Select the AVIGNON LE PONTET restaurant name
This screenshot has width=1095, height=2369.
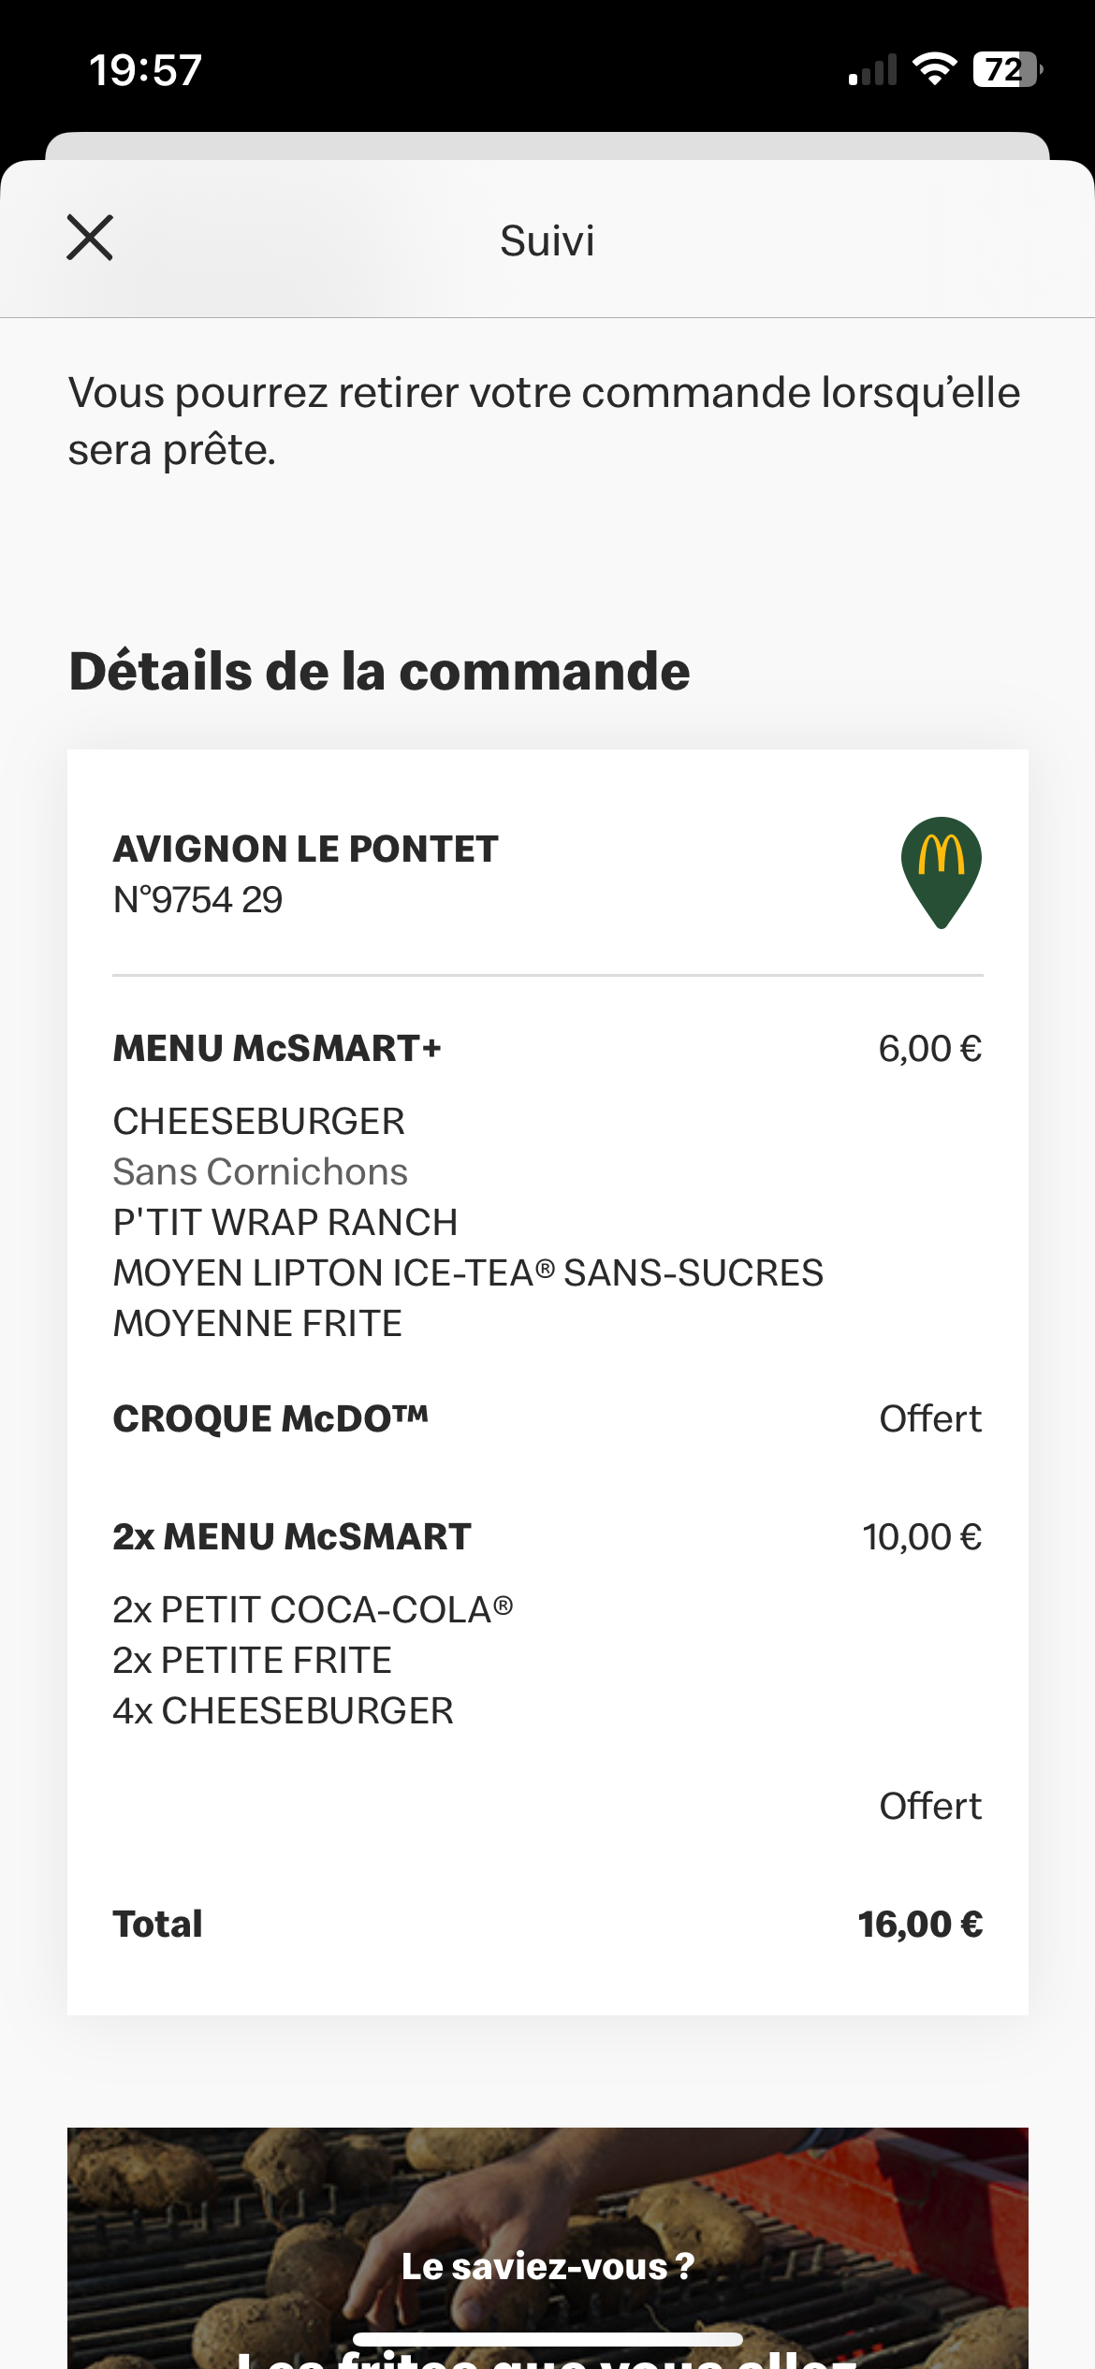coord(305,849)
